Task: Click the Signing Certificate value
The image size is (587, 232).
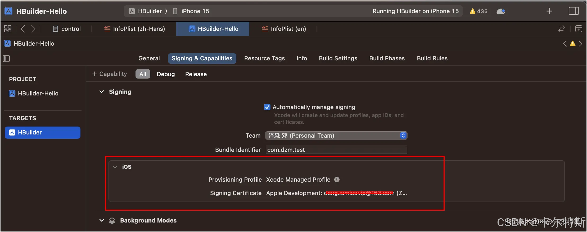Action: [337, 193]
